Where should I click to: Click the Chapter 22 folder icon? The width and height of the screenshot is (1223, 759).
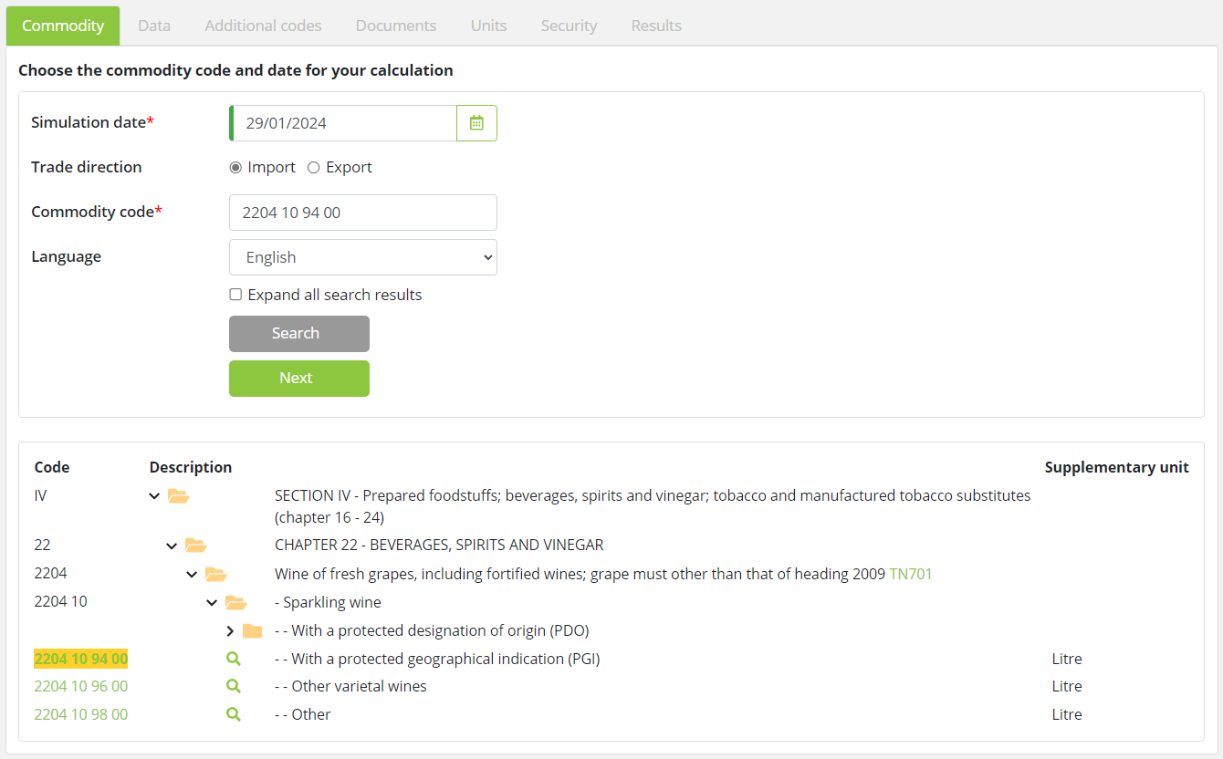(x=196, y=546)
